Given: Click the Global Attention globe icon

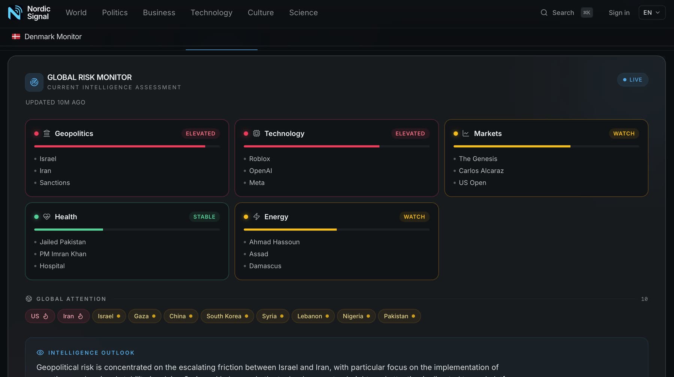Looking at the screenshot, I should 29,299.
